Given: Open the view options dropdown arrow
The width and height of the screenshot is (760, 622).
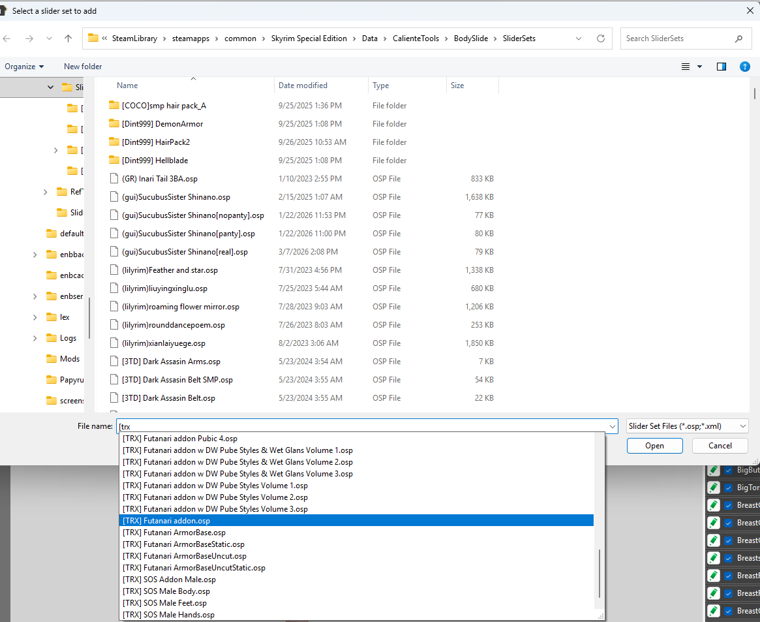Looking at the screenshot, I should point(699,67).
